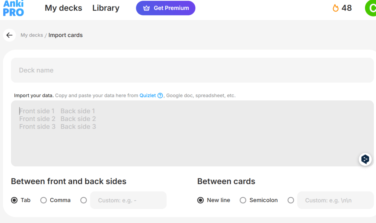The height and width of the screenshot is (223, 376).
Task: Click the Anki PRO logo
Action: 13,8
